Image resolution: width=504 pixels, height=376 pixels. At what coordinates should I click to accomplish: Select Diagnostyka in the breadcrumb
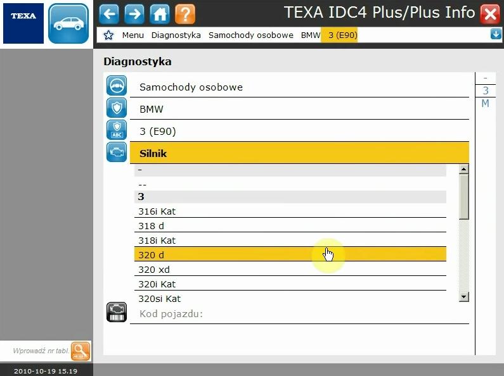176,35
